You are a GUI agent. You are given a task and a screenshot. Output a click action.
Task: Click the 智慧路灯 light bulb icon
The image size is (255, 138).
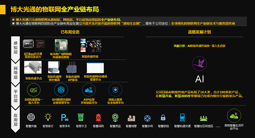coord(48,117)
